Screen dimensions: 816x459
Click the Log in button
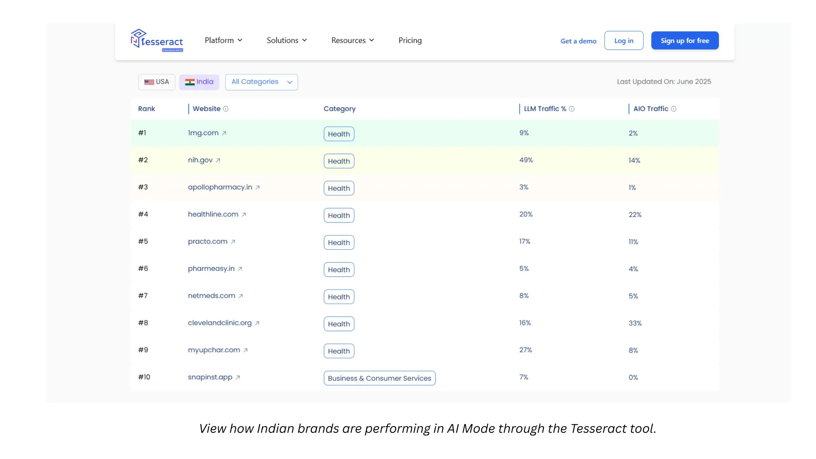coord(624,40)
